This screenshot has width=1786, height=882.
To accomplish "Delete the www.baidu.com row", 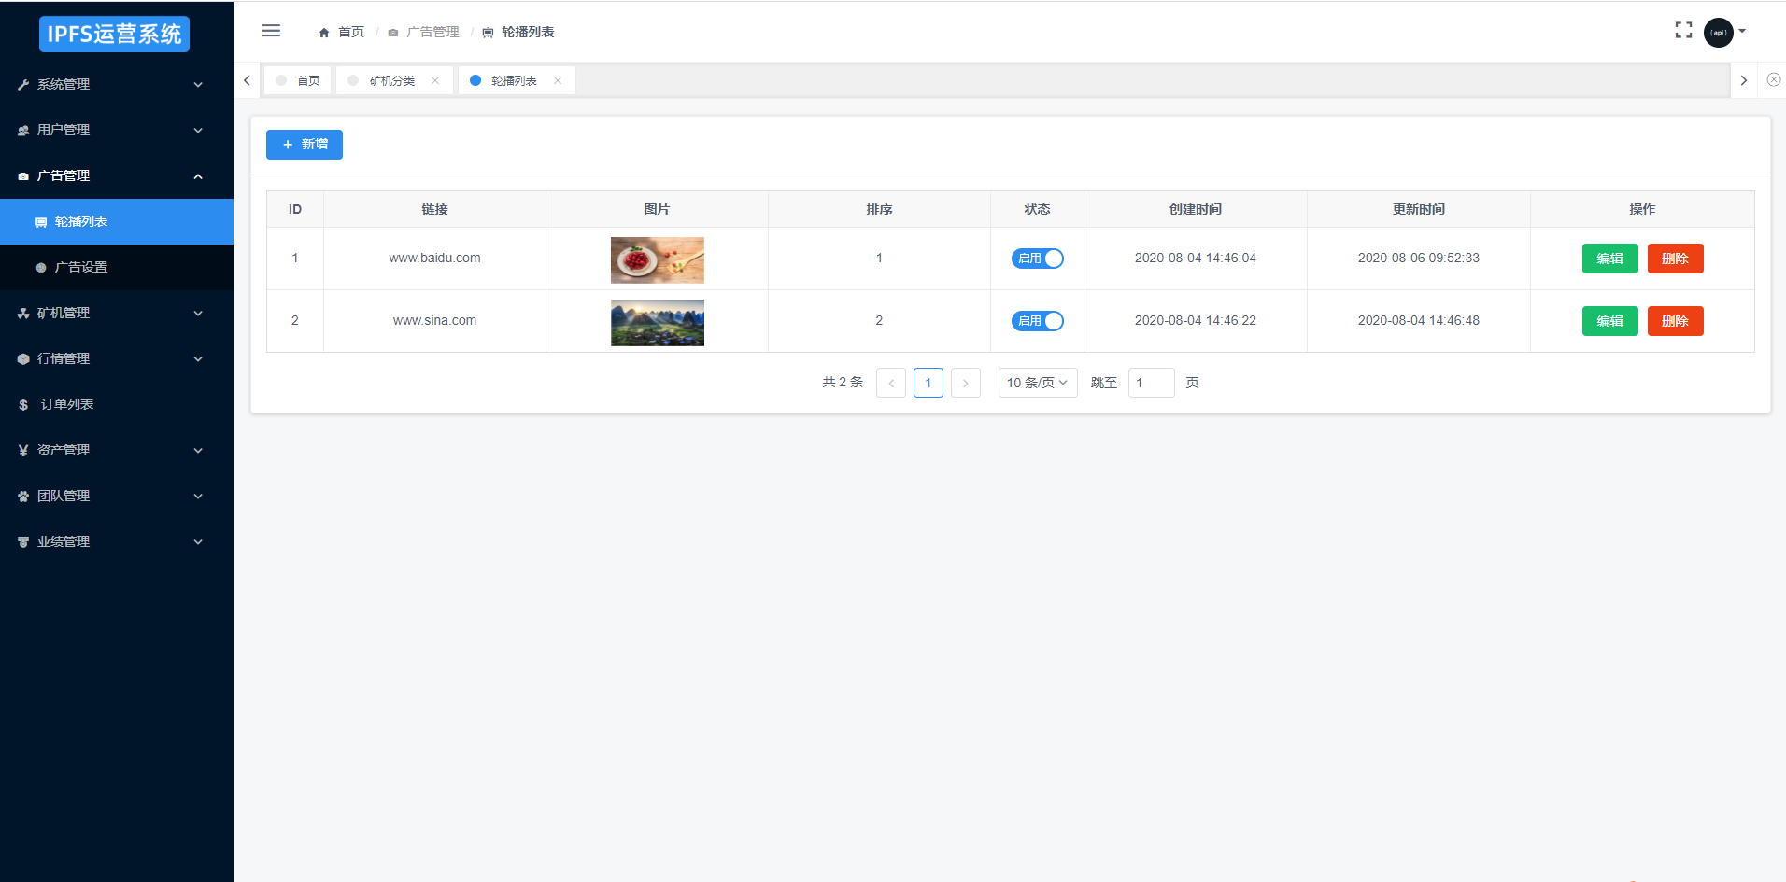I will click(1675, 259).
